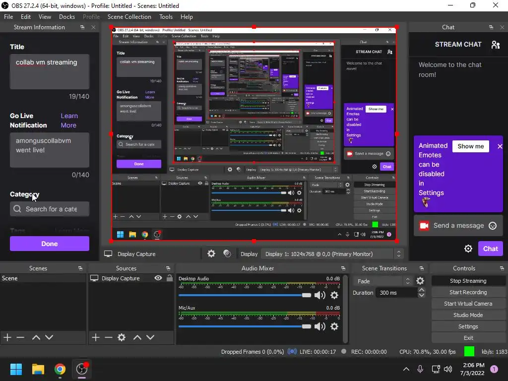Decrease transition Duration with down arrow
Screen dimensions: 508x381
(421, 295)
